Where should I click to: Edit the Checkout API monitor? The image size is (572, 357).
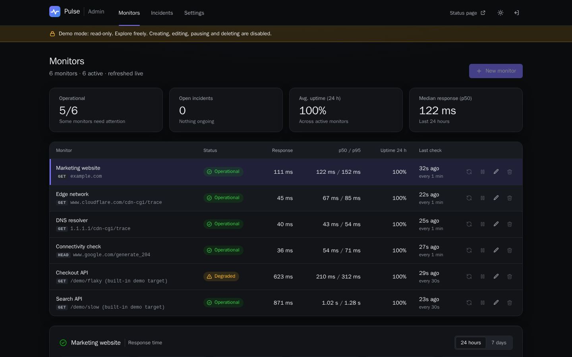click(x=496, y=276)
